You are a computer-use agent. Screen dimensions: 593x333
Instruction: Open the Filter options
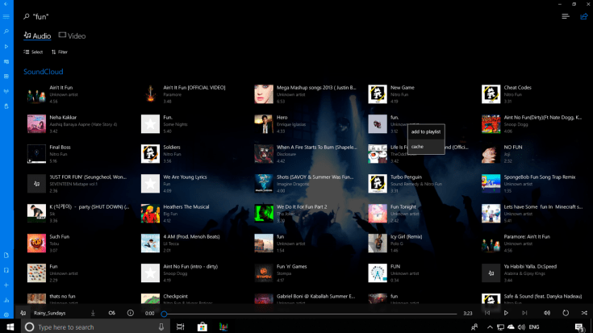point(60,52)
